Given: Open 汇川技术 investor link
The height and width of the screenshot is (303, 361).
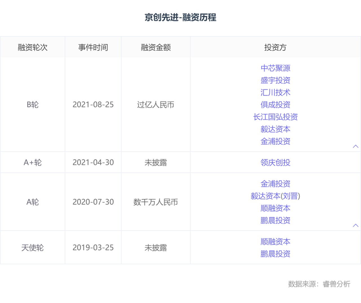Looking at the screenshot, I should click(x=275, y=92).
